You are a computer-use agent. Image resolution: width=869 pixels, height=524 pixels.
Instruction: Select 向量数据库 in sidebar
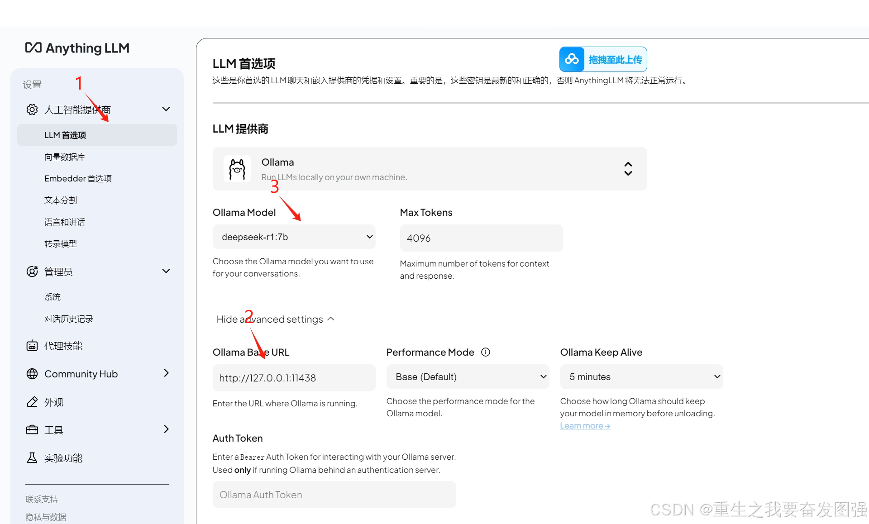pos(65,157)
